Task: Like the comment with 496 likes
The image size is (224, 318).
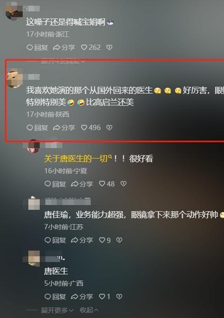Action: click(91, 128)
